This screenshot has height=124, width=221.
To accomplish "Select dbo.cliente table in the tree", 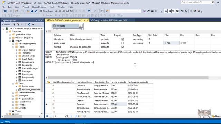I will pos(27,65).
